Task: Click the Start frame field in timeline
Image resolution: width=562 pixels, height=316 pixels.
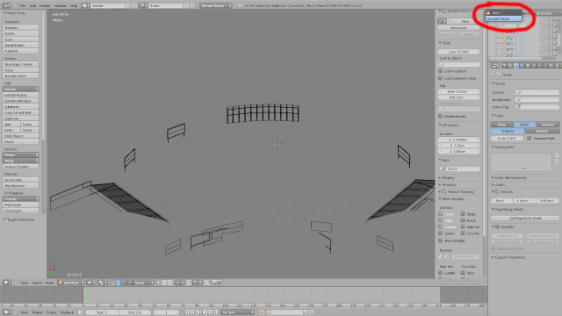Action: tap(102, 312)
